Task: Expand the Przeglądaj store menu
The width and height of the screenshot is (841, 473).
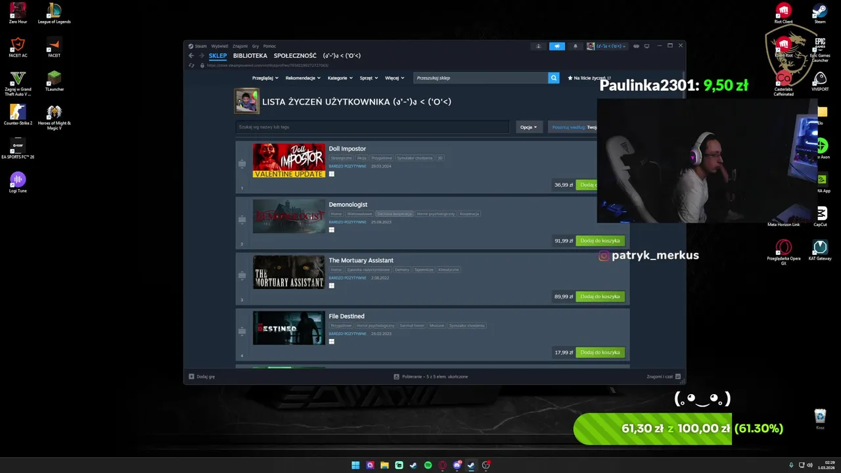Action: coord(265,78)
